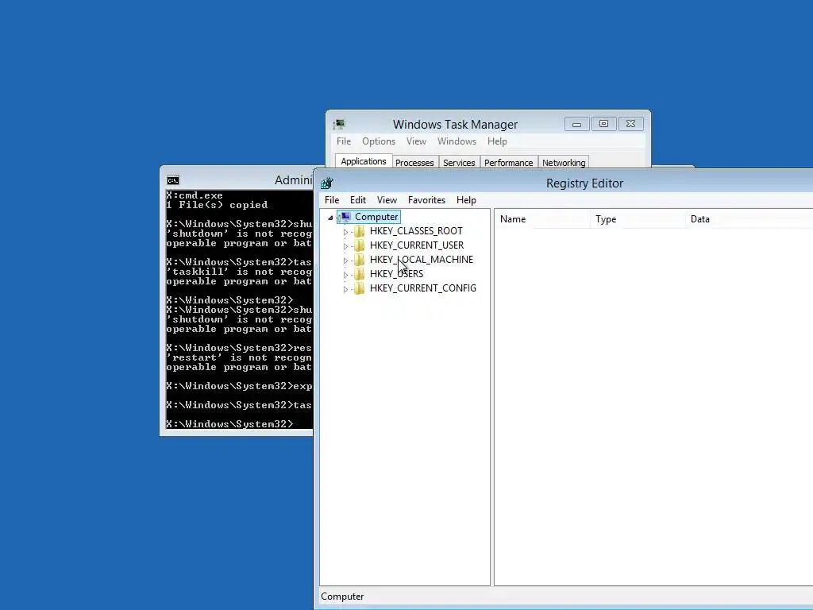Select HKEY_CURRENT_CONFIG in the tree
813x610 pixels.
point(423,288)
